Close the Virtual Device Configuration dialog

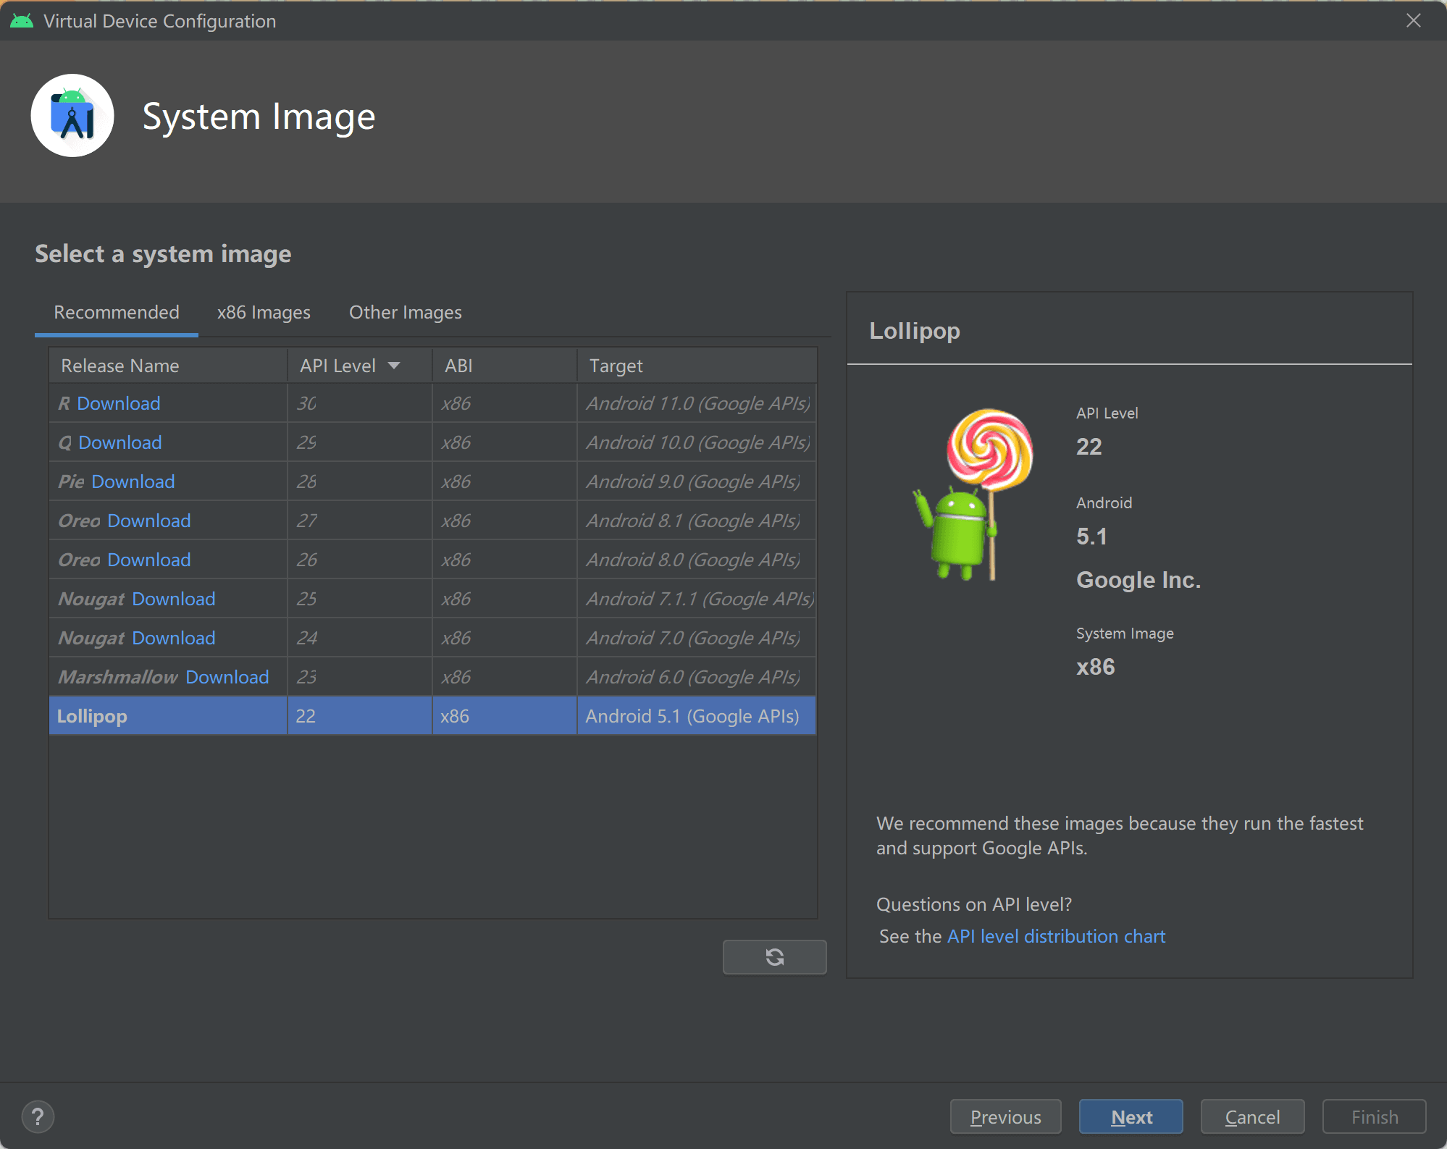point(1413,21)
